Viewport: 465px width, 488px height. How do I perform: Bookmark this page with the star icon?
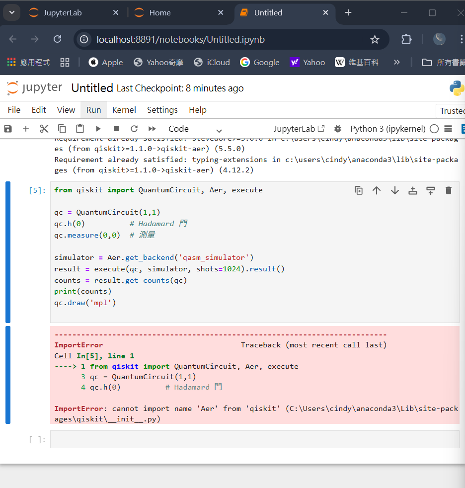(x=375, y=40)
